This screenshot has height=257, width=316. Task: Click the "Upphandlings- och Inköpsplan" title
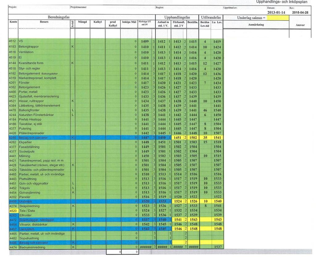pos(281,2)
